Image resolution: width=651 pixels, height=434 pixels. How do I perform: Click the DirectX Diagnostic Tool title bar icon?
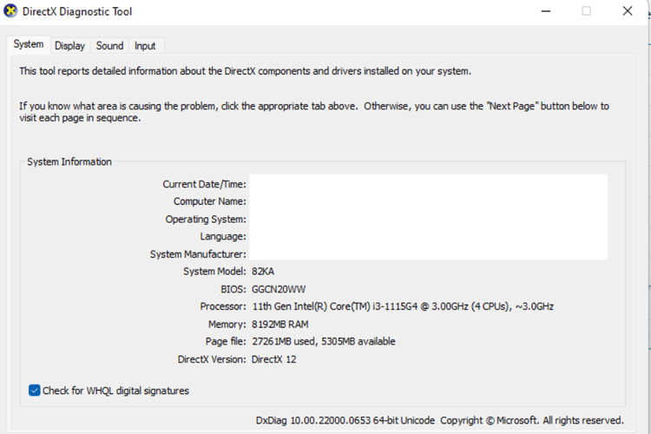click(x=10, y=11)
